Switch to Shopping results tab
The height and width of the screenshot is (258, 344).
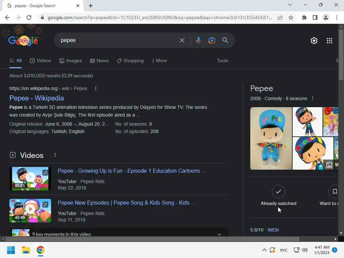pos(130,60)
